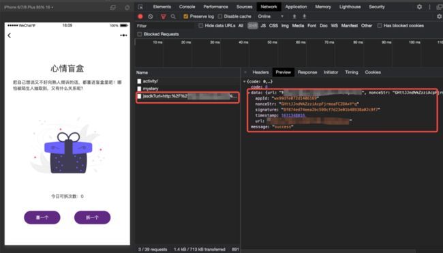Open the iPhone 6/7/8 Plus device dropdown

[29, 7]
